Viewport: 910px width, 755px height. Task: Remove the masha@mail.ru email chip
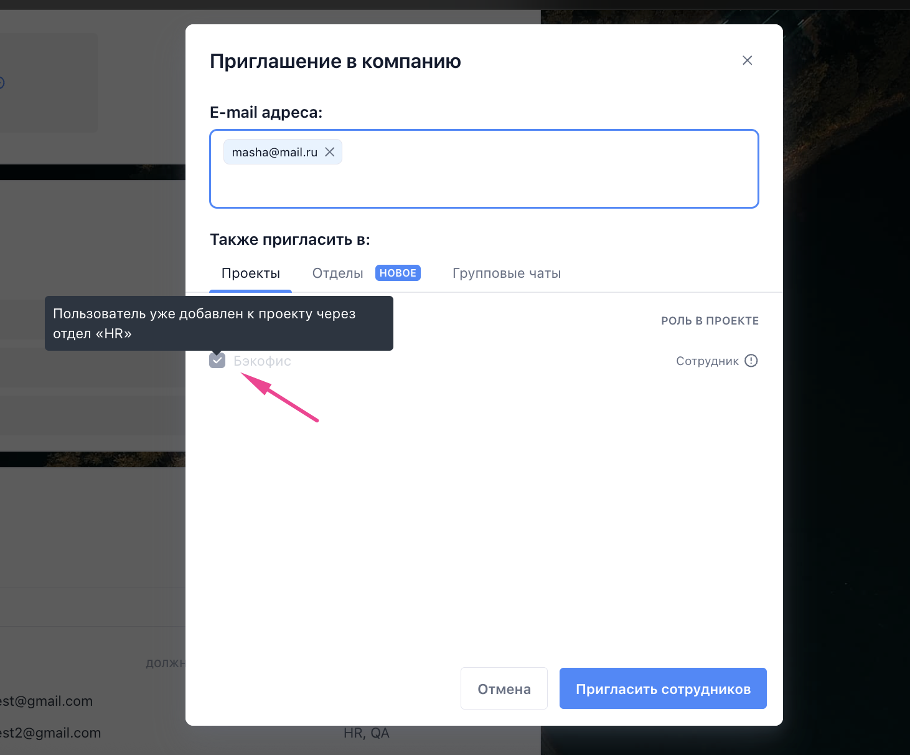[330, 152]
